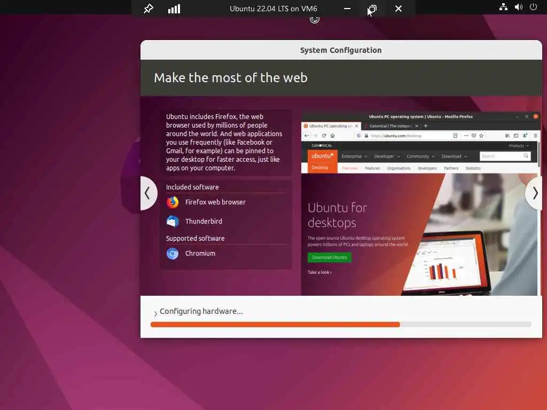
Task: Close the Firefox window in the screenshot
Action: click(x=535, y=116)
